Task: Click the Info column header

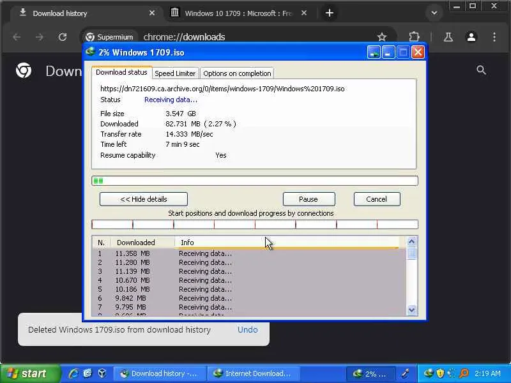Action: 287,243
